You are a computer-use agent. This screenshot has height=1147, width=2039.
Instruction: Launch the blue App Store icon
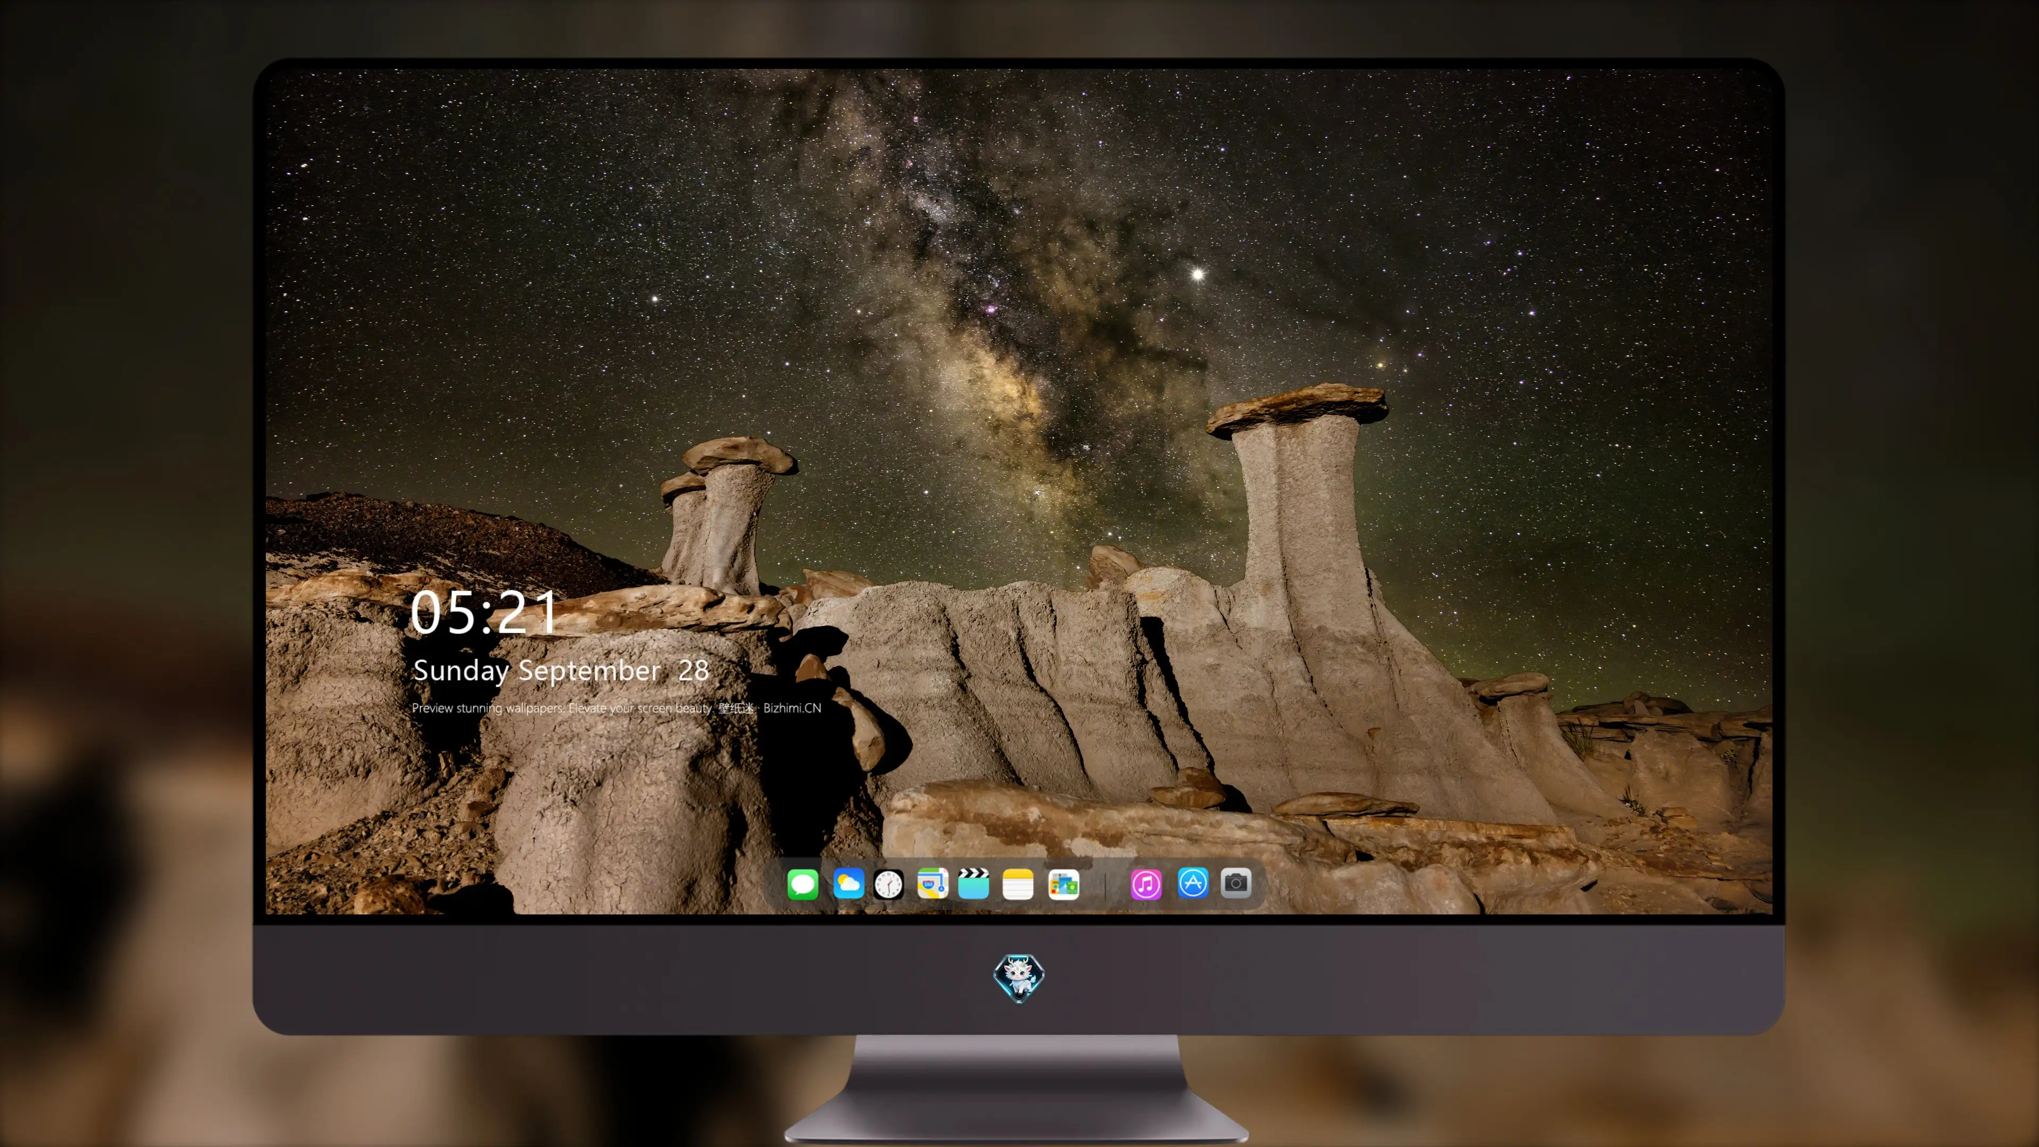[x=1193, y=883]
